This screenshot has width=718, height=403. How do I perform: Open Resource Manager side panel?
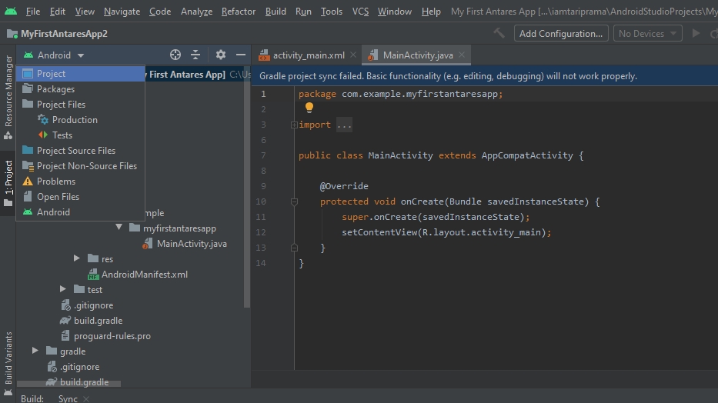click(8, 91)
